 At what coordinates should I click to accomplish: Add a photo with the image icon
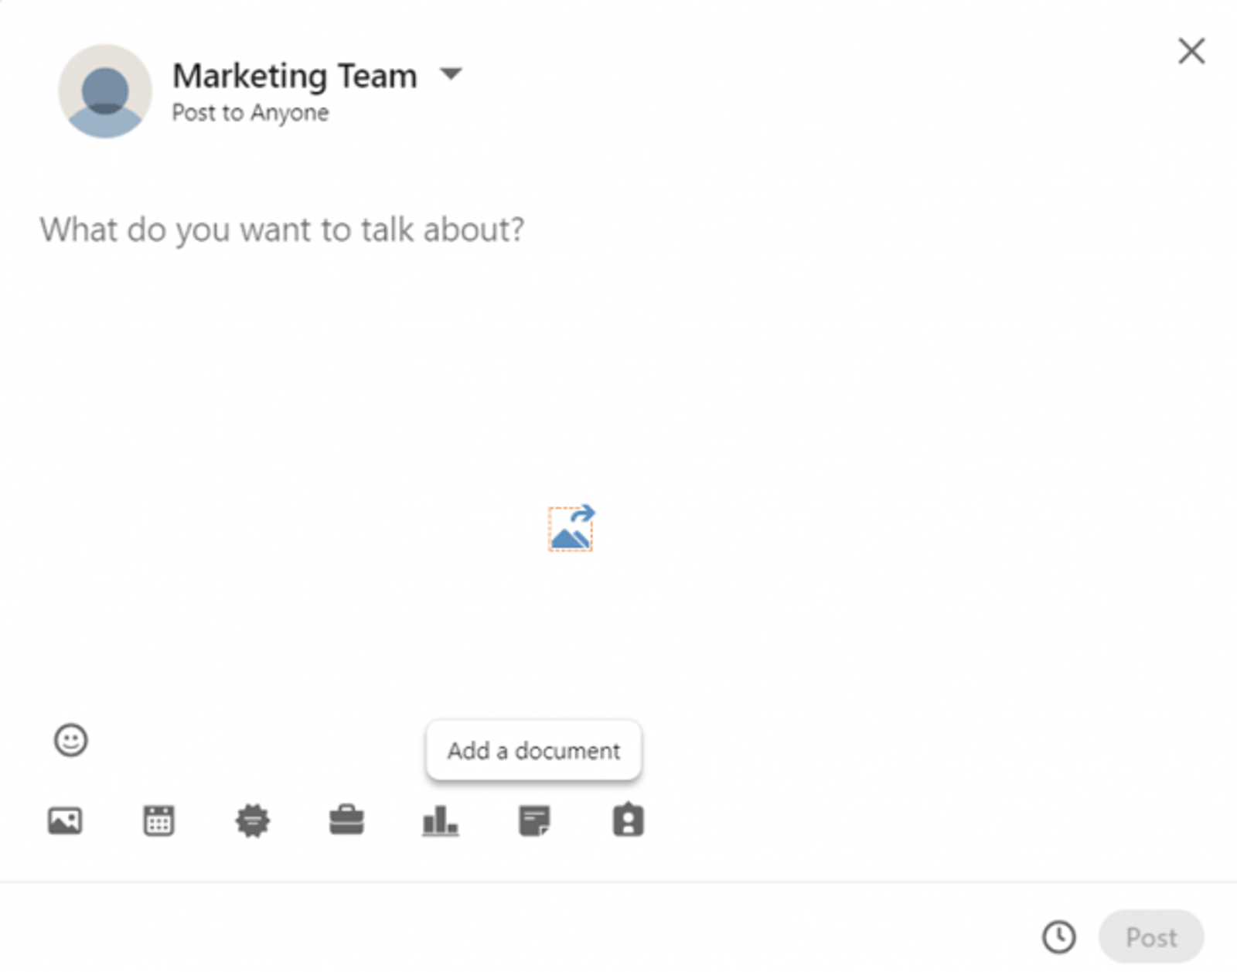pyautogui.click(x=65, y=820)
